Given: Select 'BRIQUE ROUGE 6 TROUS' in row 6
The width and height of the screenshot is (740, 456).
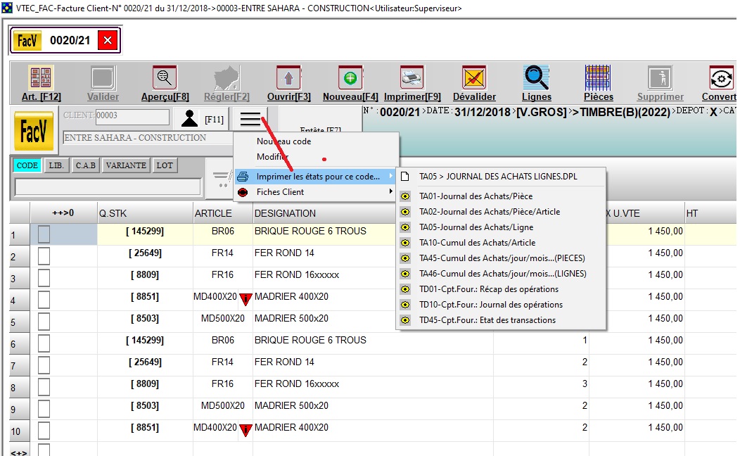Looking at the screenshot, I should coord(310,341).
